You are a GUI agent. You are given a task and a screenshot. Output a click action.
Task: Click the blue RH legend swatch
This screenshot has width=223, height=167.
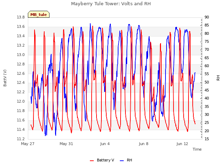click(x=122, y=161)
